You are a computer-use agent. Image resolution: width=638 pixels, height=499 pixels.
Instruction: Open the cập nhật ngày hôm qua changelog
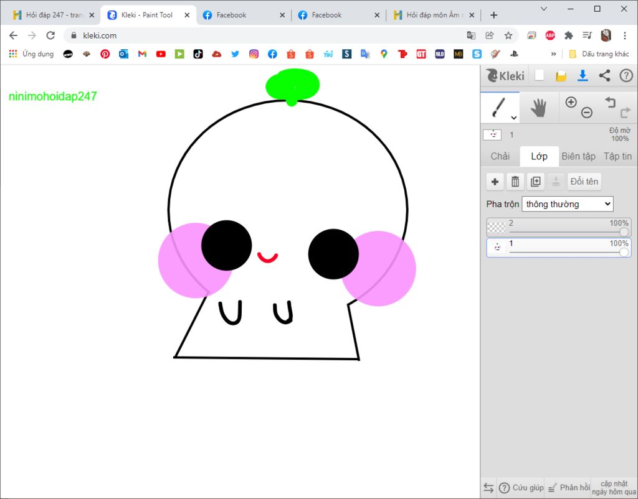[614, 488]
